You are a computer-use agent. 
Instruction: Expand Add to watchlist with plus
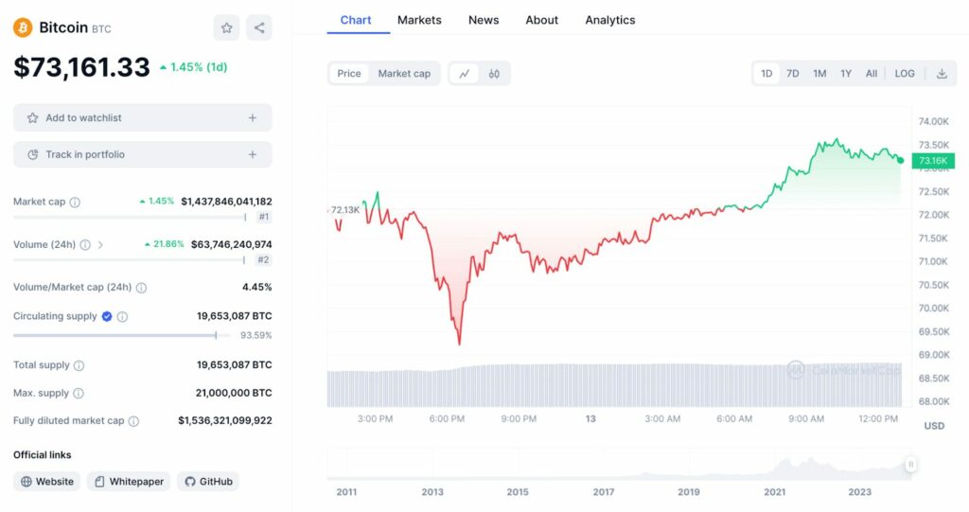tap(253, 118)
